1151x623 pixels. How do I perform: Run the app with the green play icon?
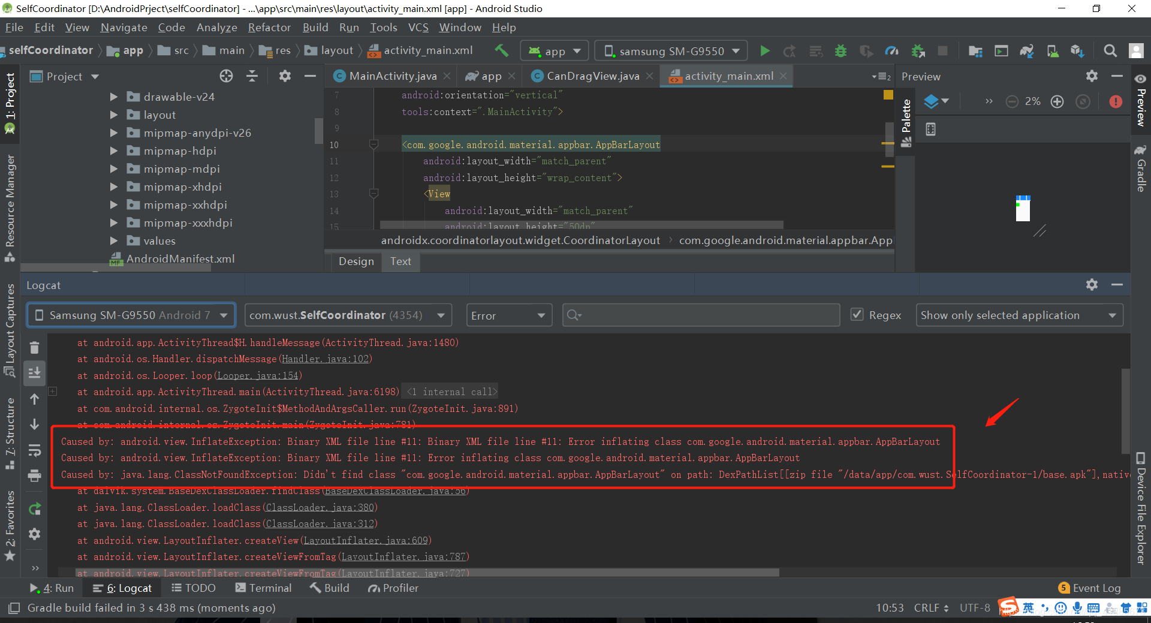point(764,51)
